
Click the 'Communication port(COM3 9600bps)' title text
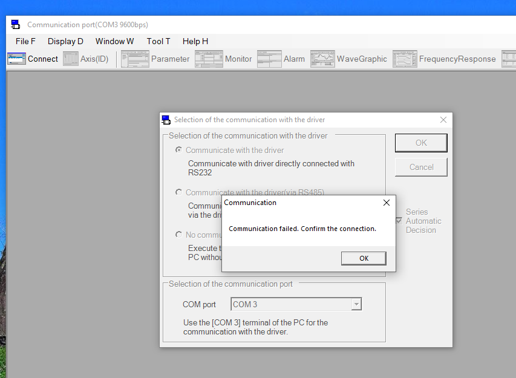point(88,25)
